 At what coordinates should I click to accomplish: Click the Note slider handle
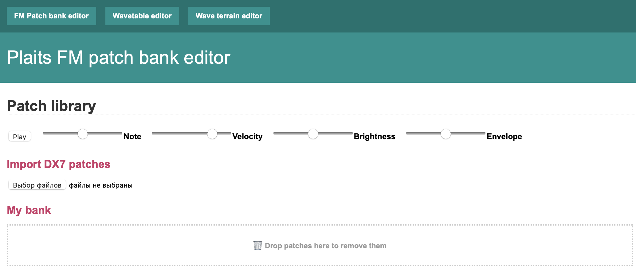tap(83, 134)
